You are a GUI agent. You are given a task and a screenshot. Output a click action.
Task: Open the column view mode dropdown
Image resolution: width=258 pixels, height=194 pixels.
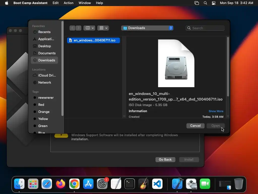coord(89,28)
